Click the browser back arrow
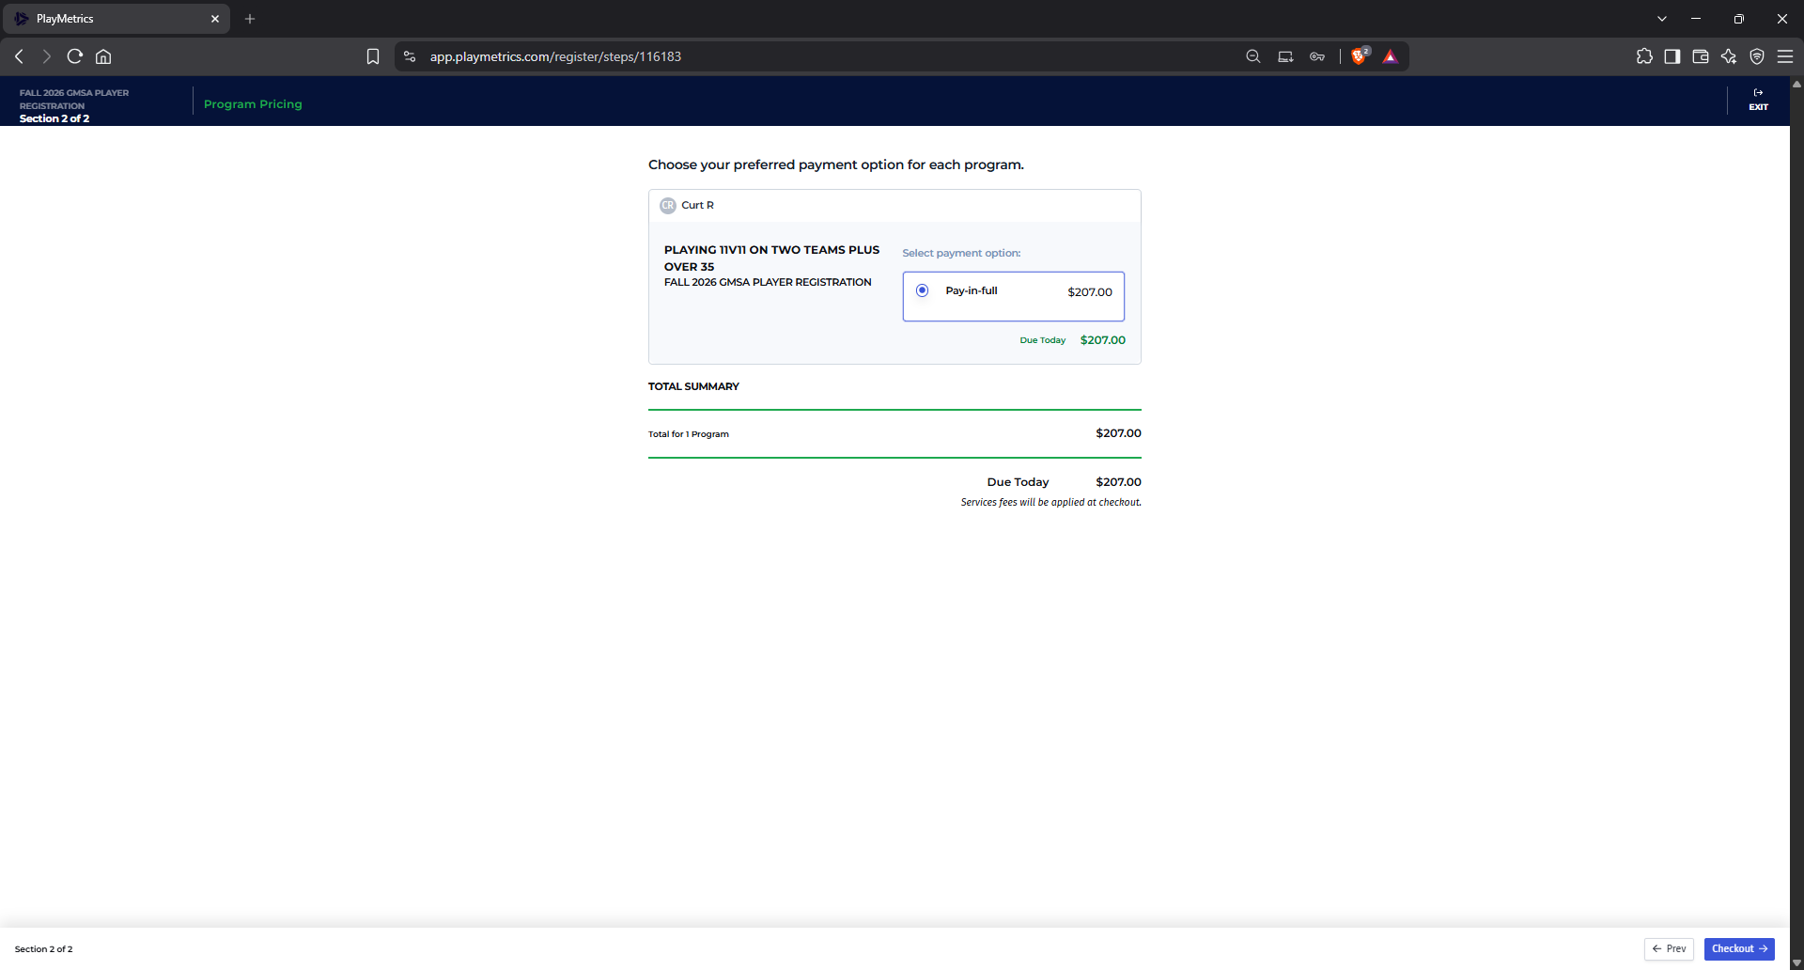Screen dimensions: 1804x970 (19, 56)
